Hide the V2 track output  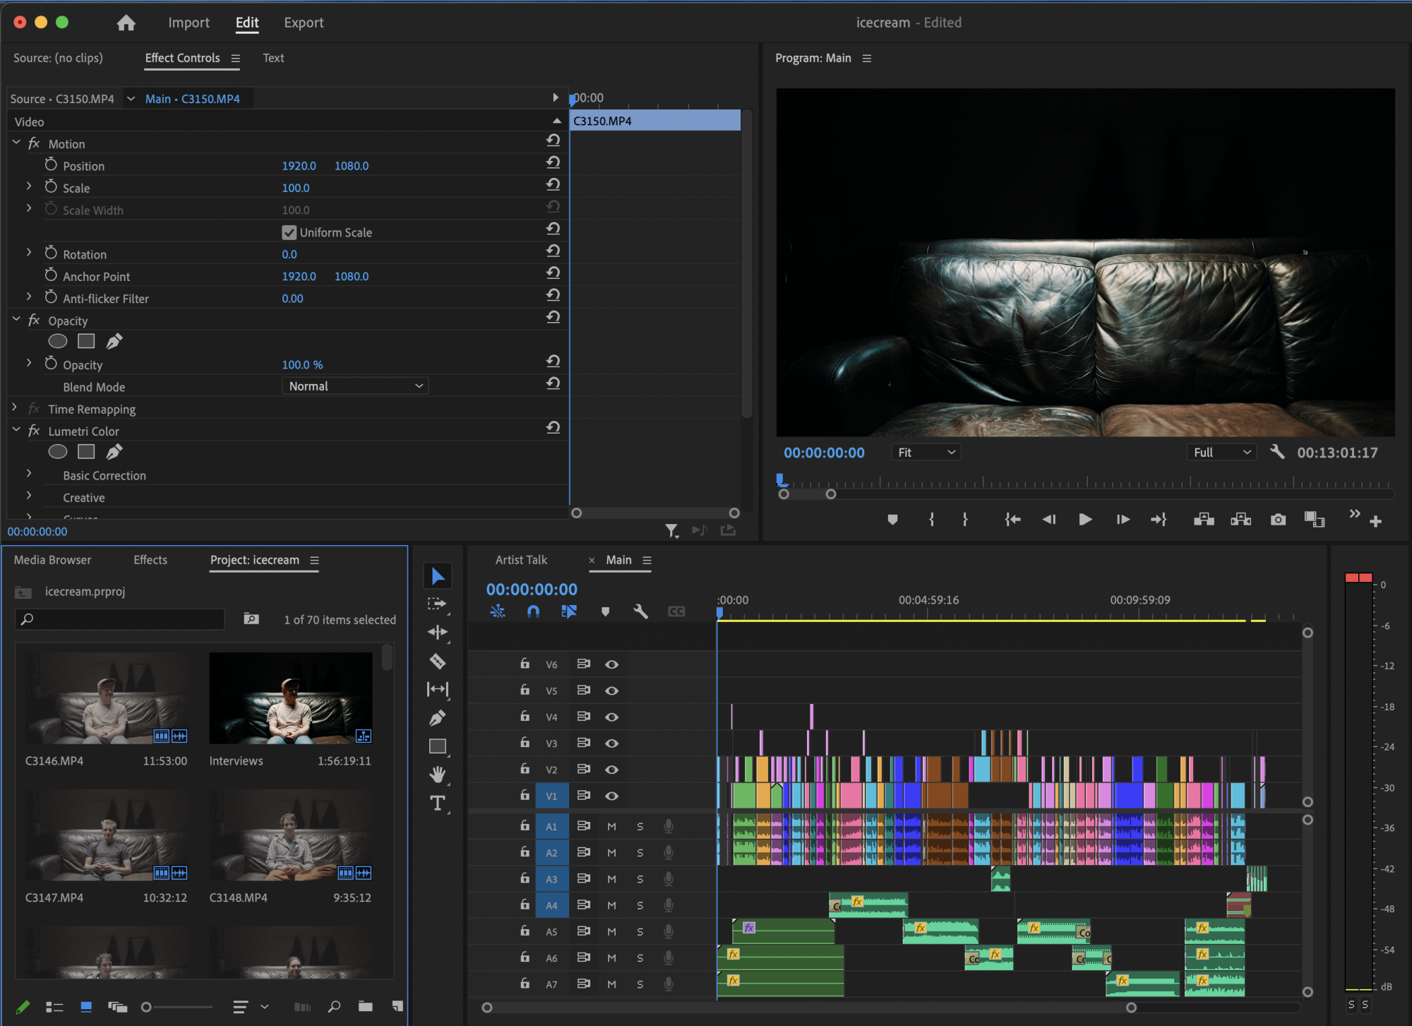(612, 770)
